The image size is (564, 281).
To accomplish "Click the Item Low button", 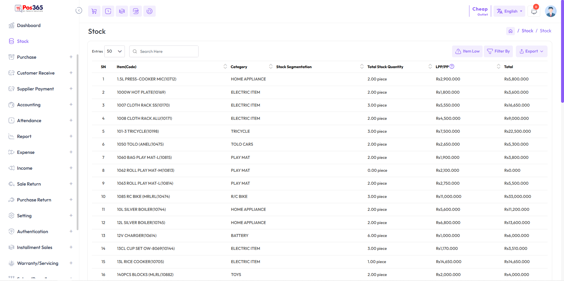I will [x=467, y=51].
